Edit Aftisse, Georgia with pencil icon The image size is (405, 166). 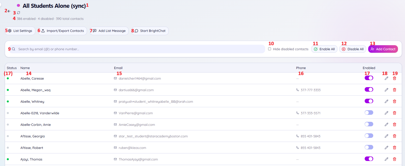tap(386, 136)
